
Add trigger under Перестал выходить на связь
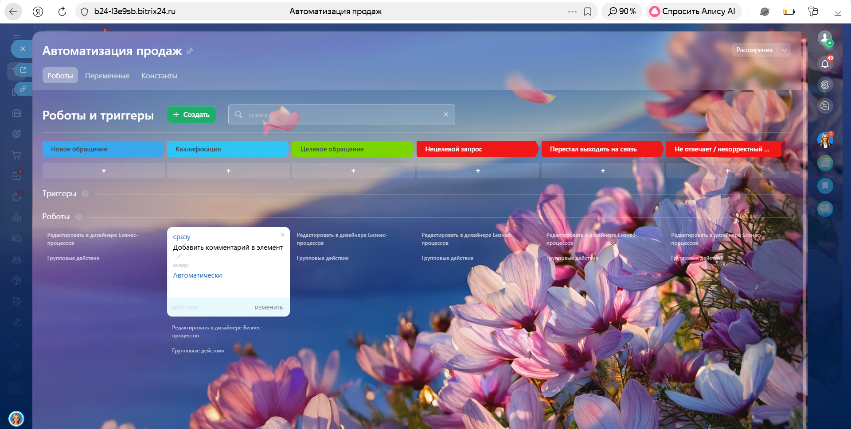(603, 171)
